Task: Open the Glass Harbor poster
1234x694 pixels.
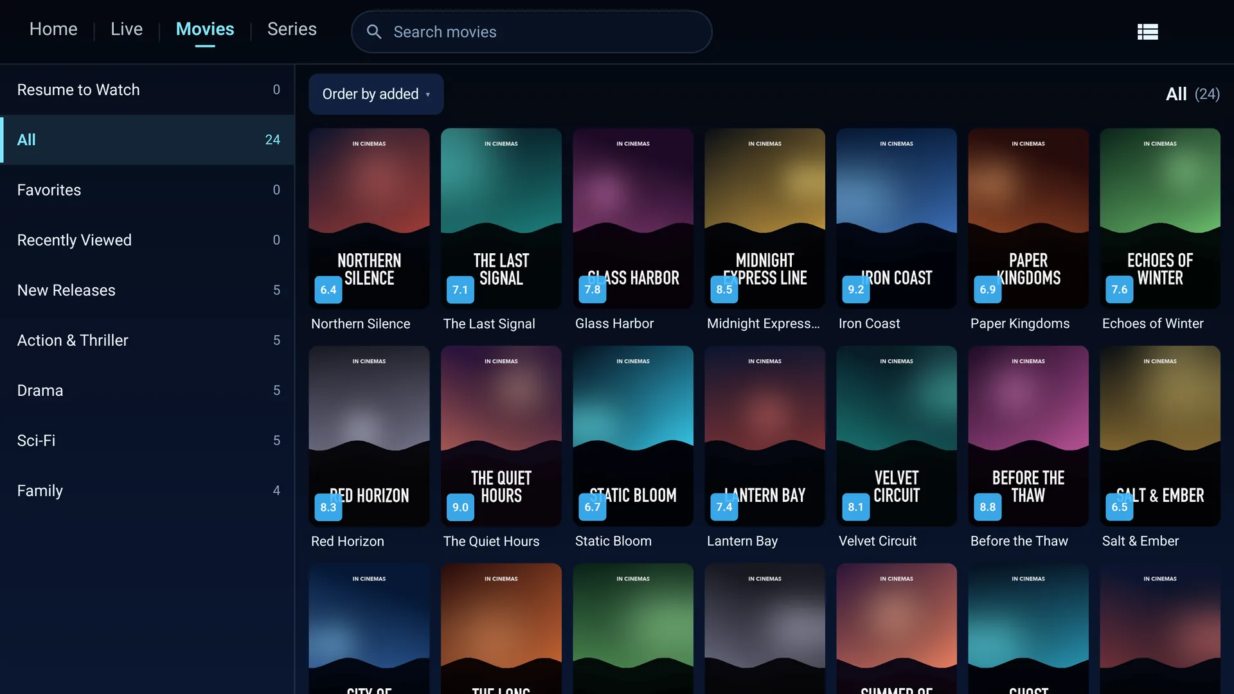Action: point(633,218)
